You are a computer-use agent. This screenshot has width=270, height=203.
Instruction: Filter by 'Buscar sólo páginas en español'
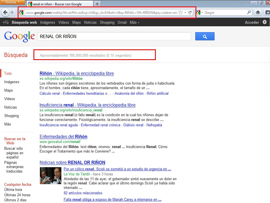[x=13, y=153]
